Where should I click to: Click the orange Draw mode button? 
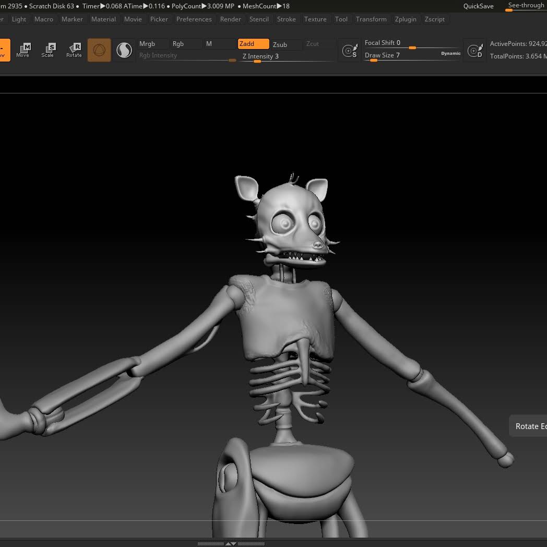tap(4, 50)
